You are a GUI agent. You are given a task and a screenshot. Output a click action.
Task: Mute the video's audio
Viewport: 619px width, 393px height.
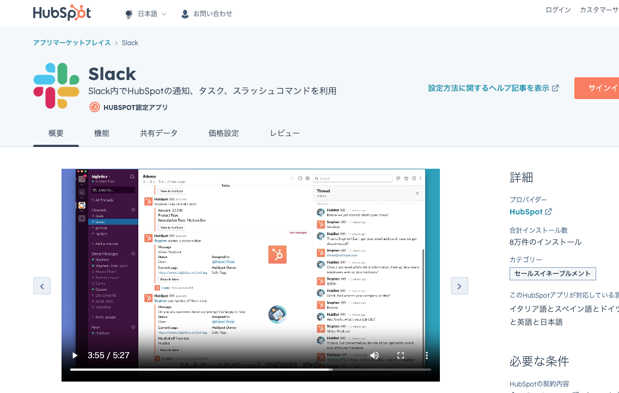(374, 355)
